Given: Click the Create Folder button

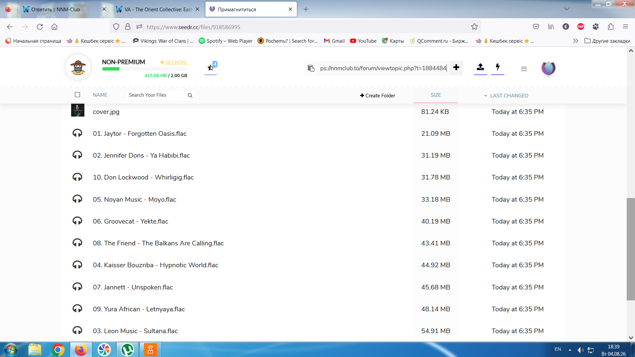Looking at the screenshot, I should click(x=378, y=96).
